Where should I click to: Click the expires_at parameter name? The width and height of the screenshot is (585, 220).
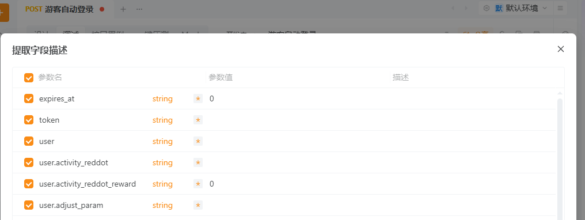pyautogui.click(x=56, y=99)
